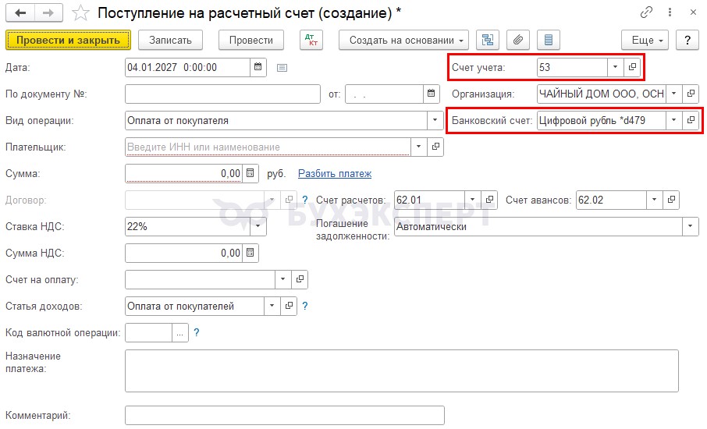Open the three-dot window options menu
The height and width of the screenshot is (429, 707).
coord(670,12)
